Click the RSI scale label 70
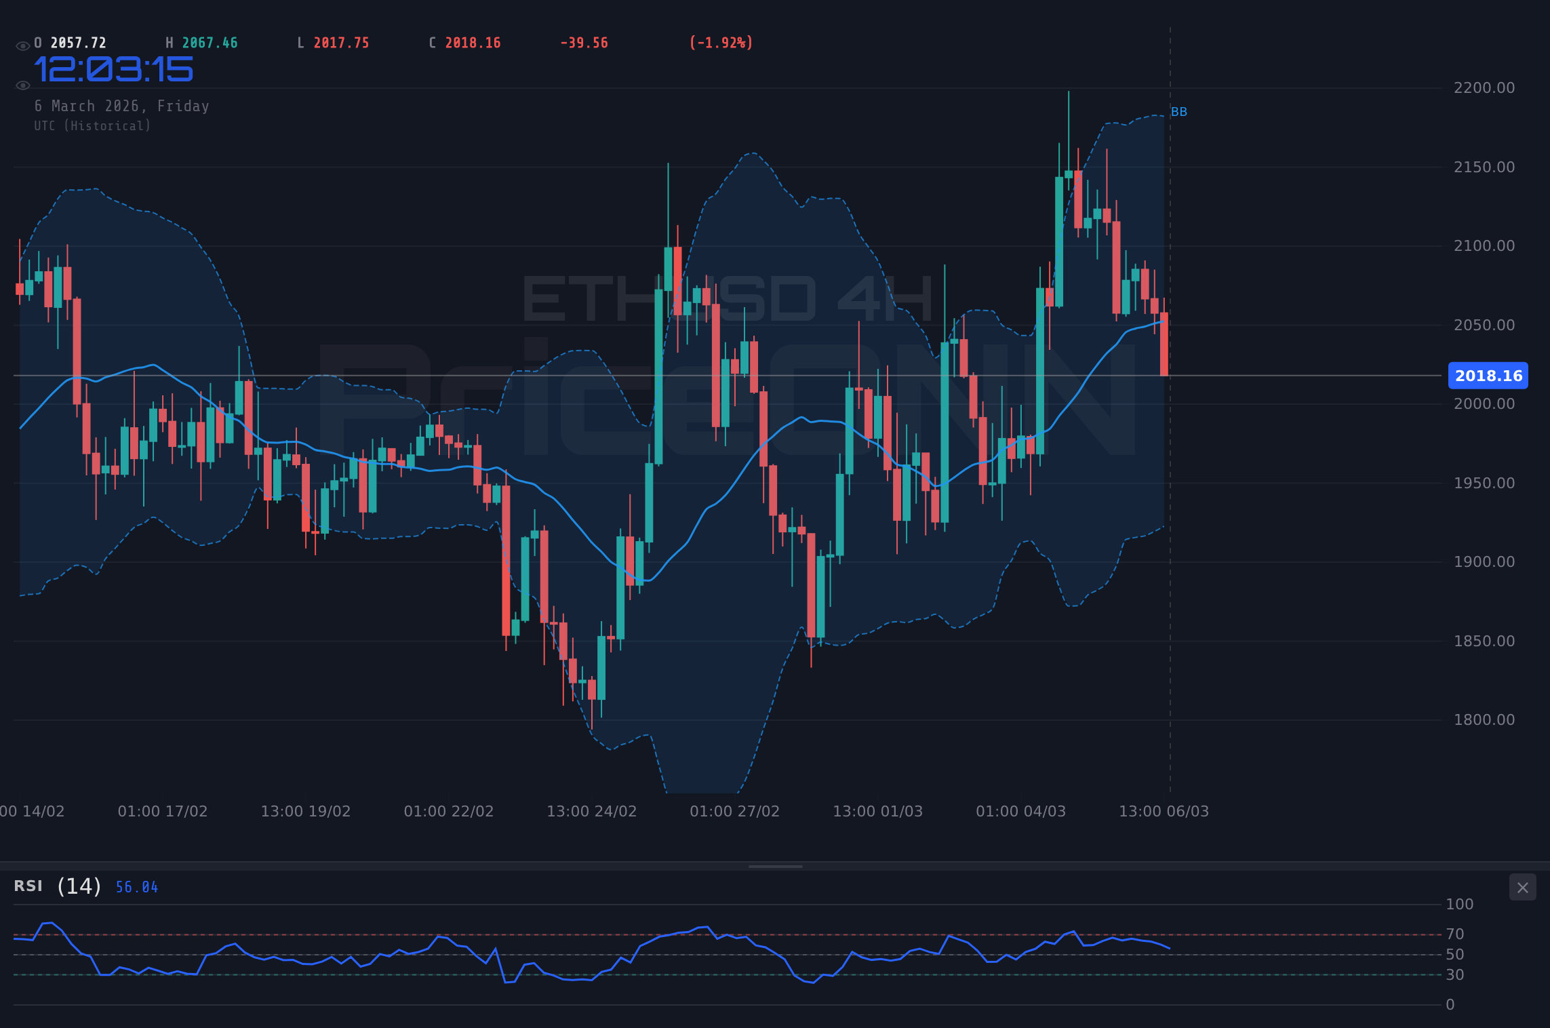The height and width of the screenshot is (1028, 1550). pyautogui.click(x=1455, y=934)
